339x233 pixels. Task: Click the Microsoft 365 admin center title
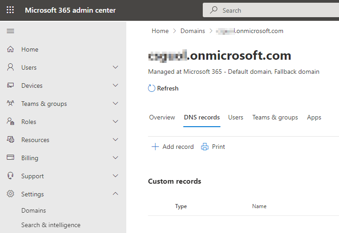(70, 10)
